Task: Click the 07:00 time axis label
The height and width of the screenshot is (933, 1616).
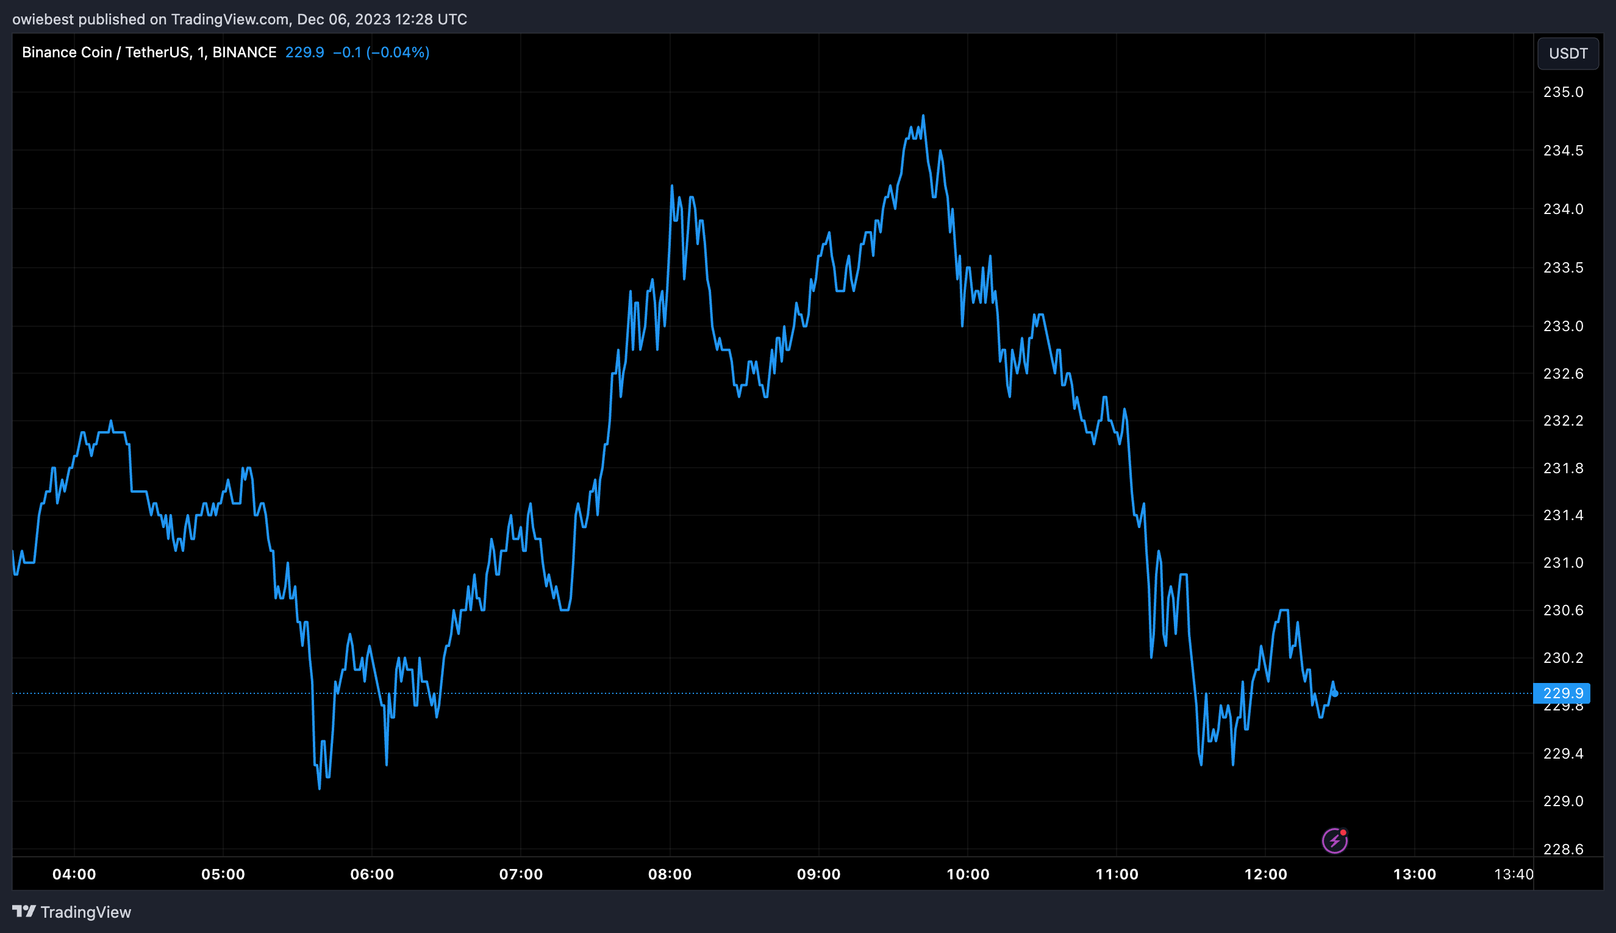Action: coord(521,874)
